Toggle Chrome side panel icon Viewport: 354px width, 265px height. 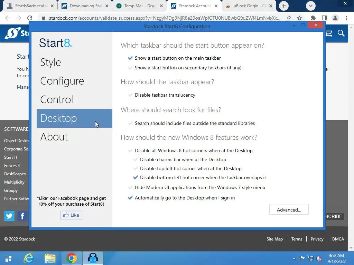click(324, 18)
